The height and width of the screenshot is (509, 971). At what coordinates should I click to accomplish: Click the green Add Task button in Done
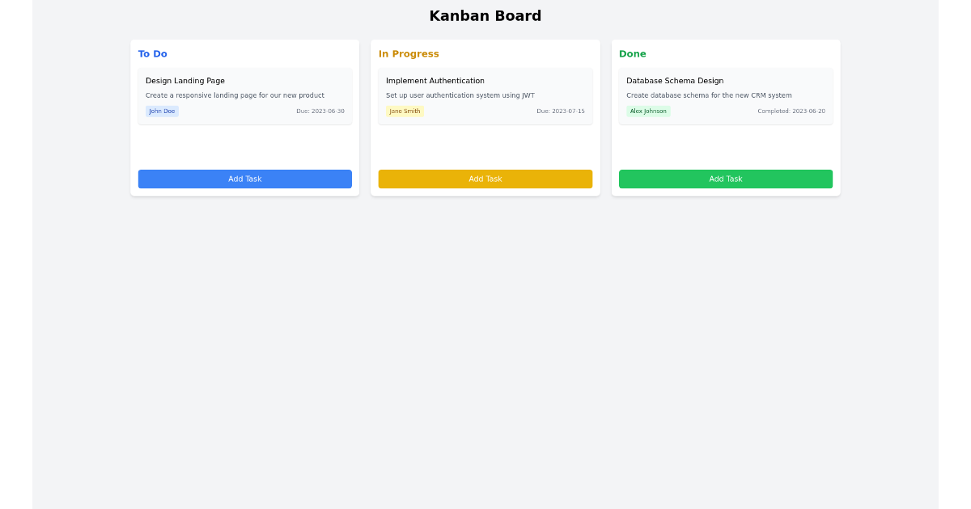(725, 179)
